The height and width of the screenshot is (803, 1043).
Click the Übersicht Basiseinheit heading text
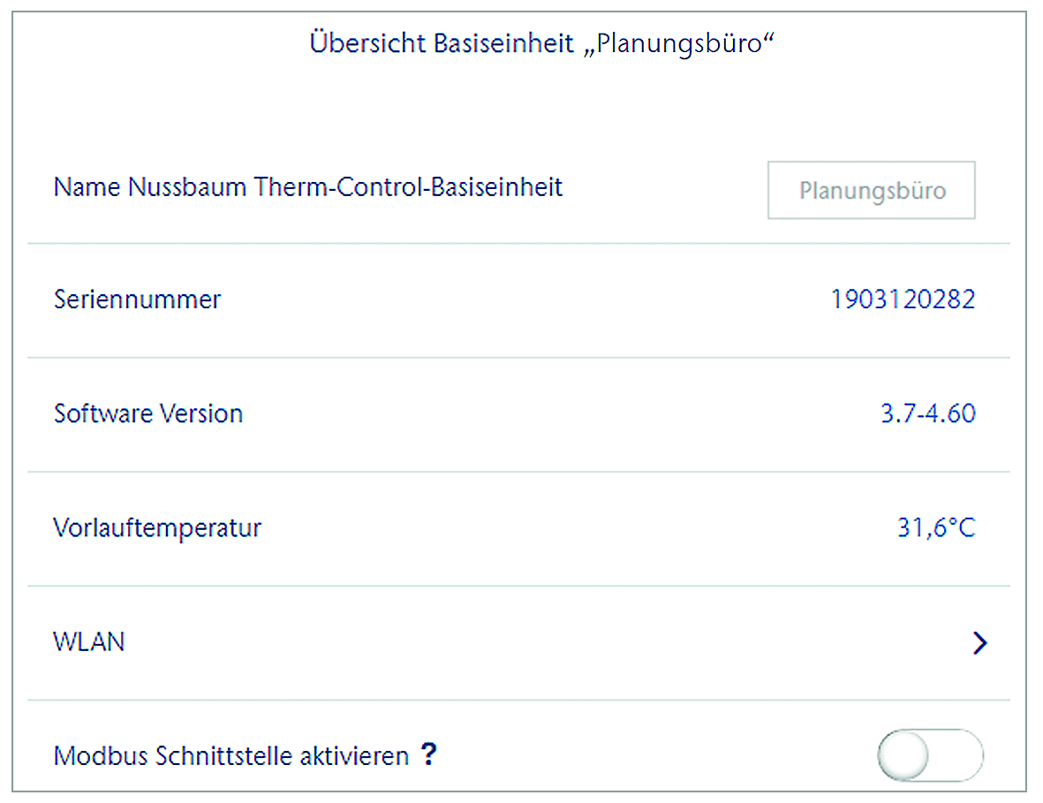click(442, 44)
